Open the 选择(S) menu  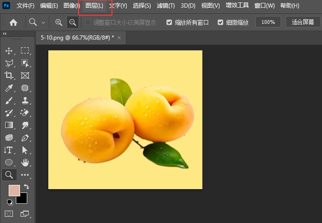[142, 6]
